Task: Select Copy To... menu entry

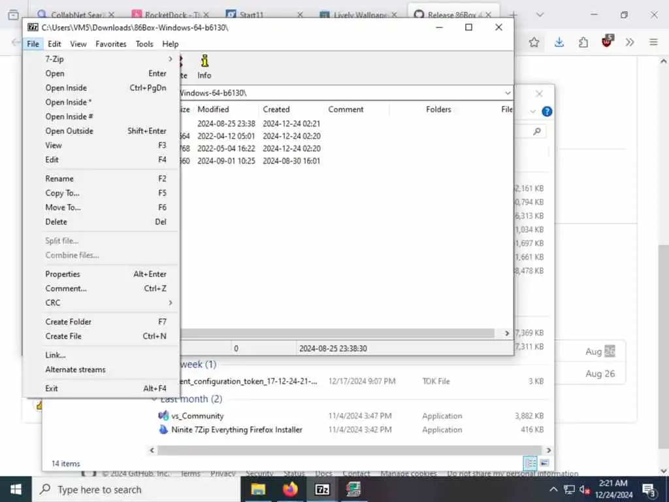Action: point(103,193)
